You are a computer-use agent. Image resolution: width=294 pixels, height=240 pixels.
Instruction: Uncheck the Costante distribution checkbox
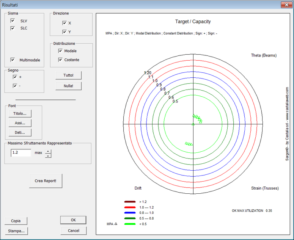coord(60,60)
